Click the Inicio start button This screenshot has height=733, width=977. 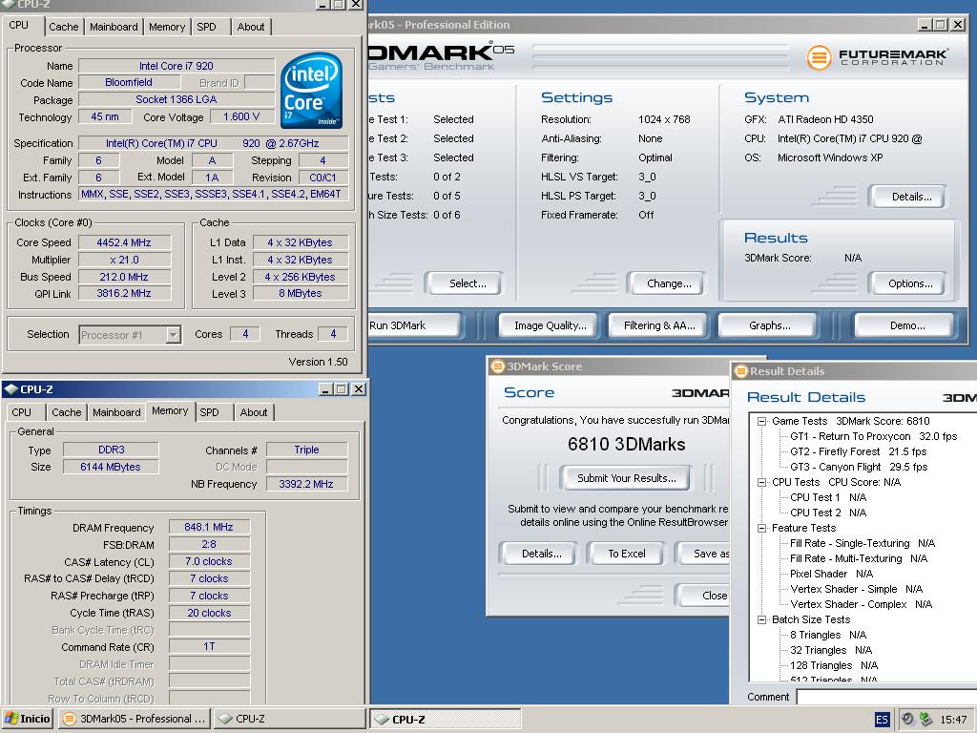click(27, 719)
